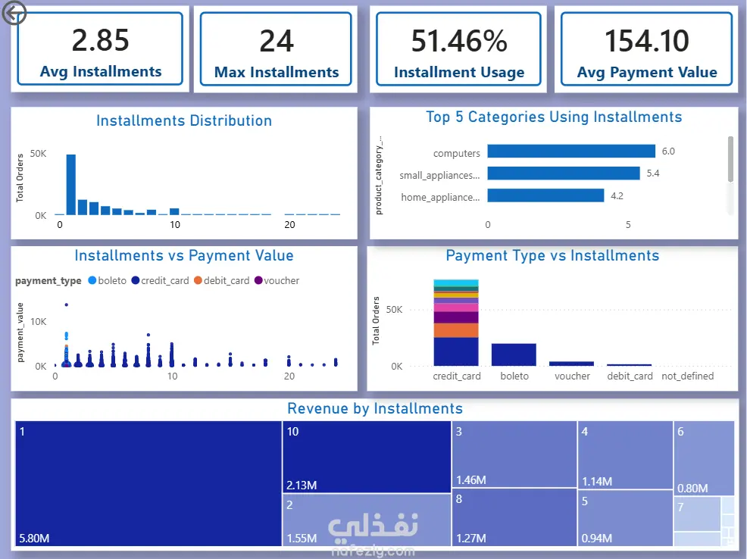Select the credit_card legend marker
The width and height of the screenshot is (747, 559).
click(x=136, y=280)
